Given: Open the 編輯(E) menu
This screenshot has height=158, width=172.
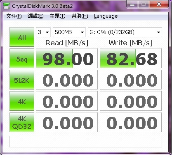Looking at the screenshot, I should point(35,16).
